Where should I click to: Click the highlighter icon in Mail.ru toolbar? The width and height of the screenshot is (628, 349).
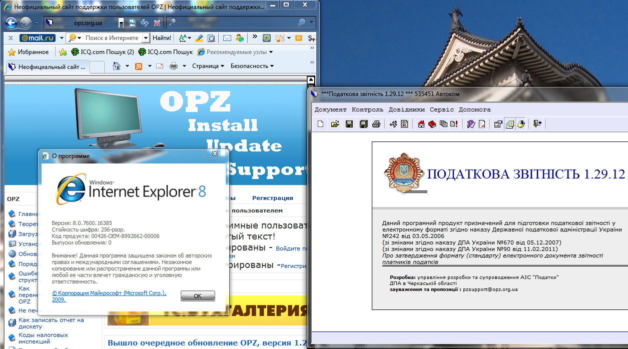(199, 37)
